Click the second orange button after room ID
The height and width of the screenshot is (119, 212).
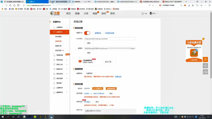point(111,89)
